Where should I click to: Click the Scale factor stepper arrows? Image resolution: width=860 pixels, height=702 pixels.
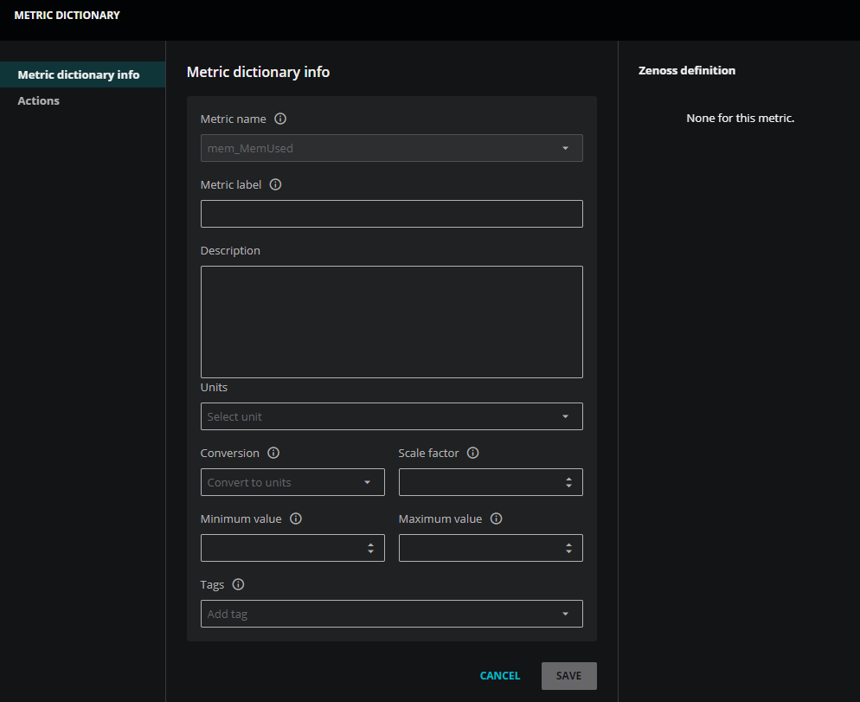point(568,482)
